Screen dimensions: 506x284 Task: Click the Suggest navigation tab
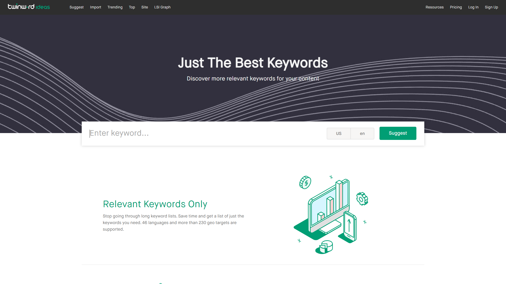tap(77, 7)
